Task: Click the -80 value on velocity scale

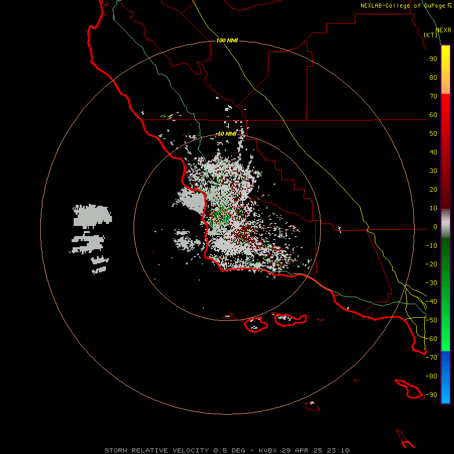Action: tap(431, 376)
